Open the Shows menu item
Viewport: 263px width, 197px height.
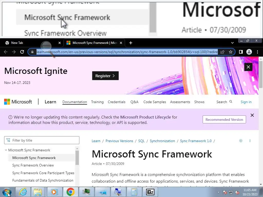(199, 102)
